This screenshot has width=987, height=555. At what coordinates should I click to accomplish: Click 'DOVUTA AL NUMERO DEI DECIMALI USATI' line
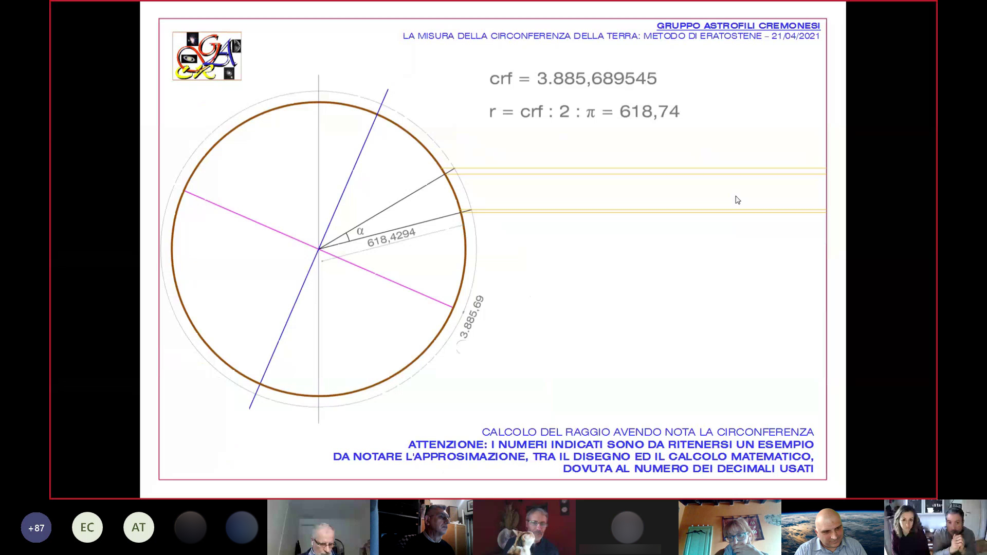click(688, 469)
